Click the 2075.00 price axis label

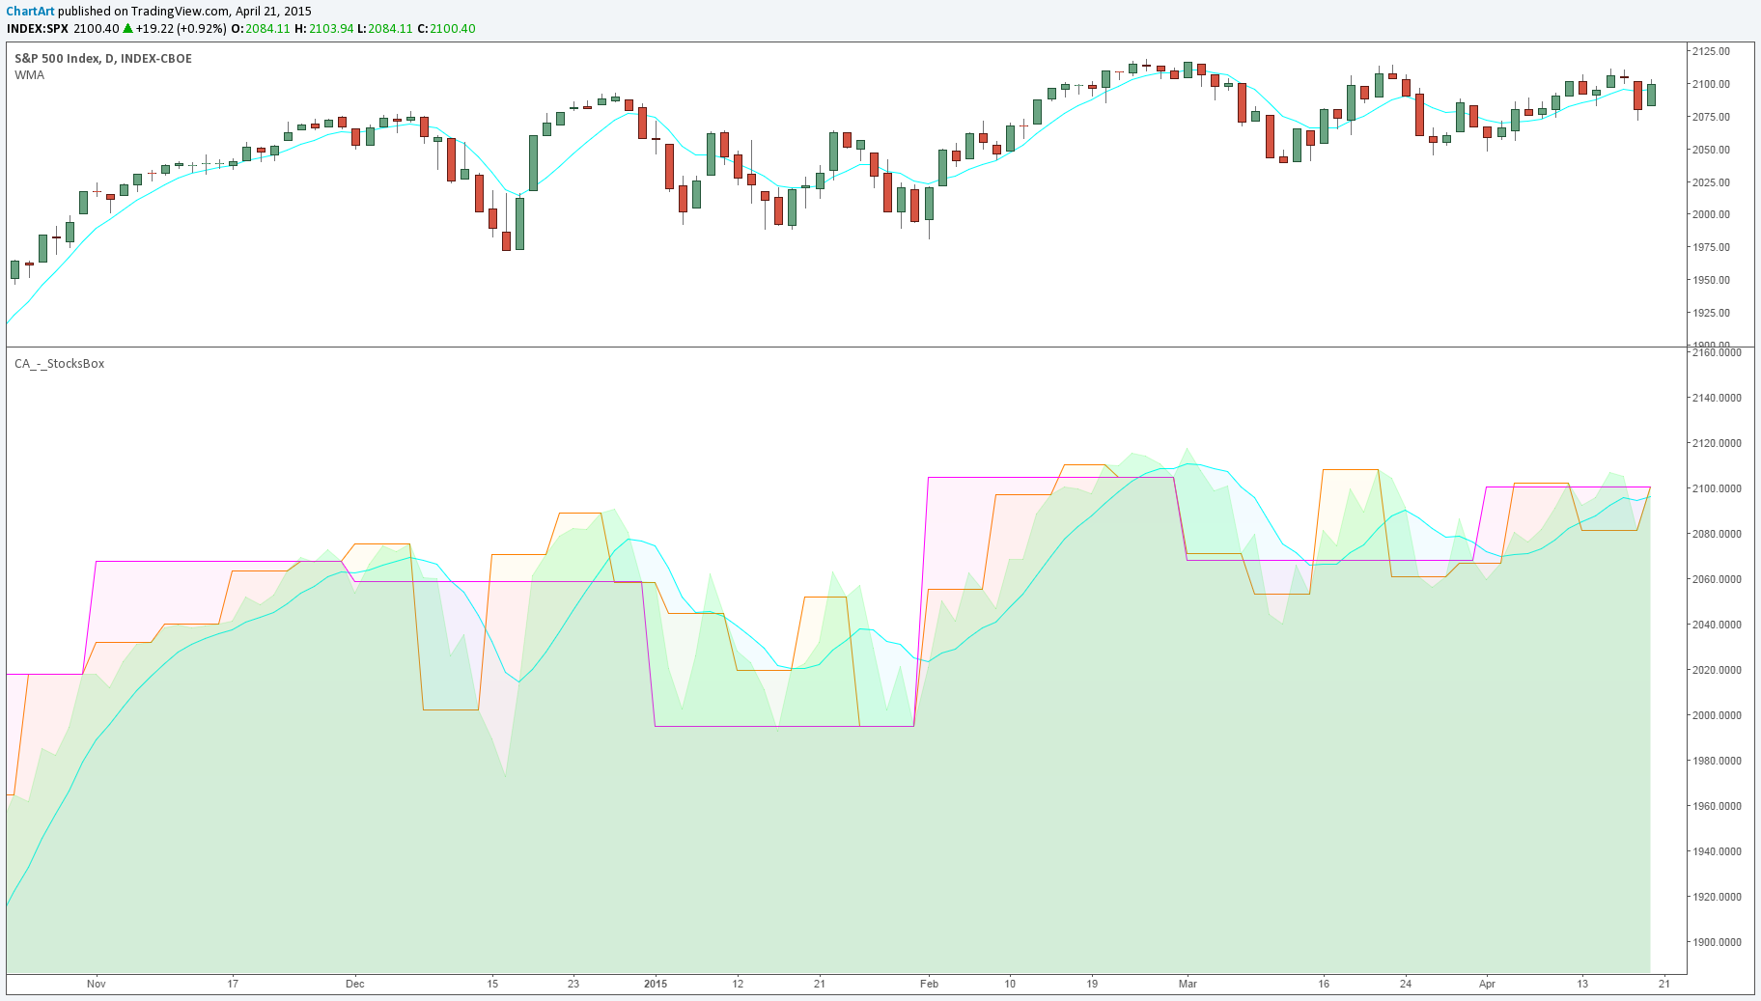(1711, 117)
